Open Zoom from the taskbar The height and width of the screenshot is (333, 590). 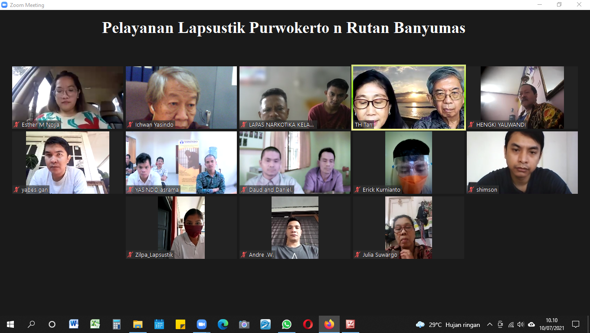201,324
